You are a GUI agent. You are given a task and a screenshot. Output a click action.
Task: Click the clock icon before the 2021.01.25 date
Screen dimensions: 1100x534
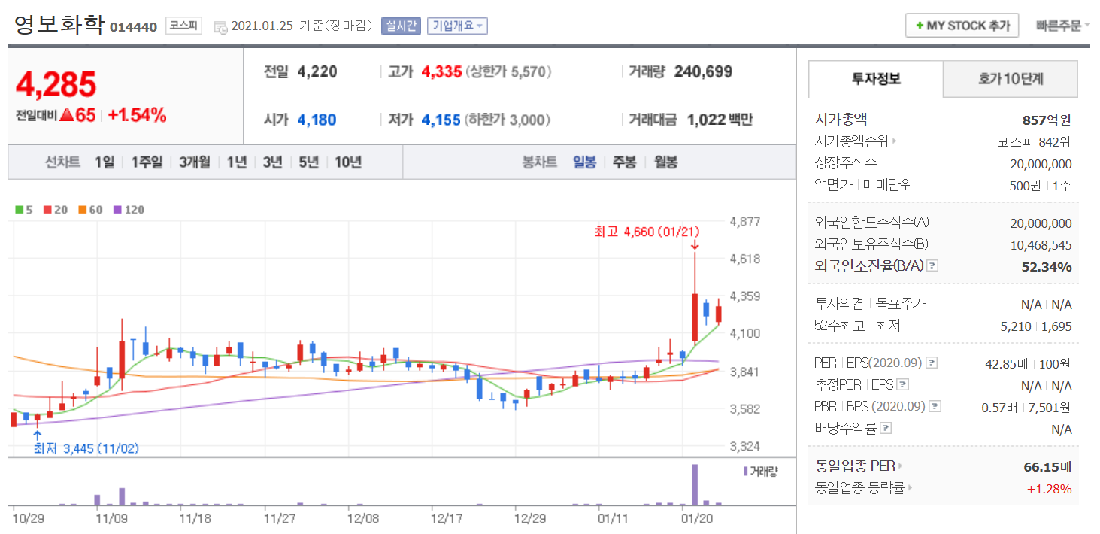220,26
